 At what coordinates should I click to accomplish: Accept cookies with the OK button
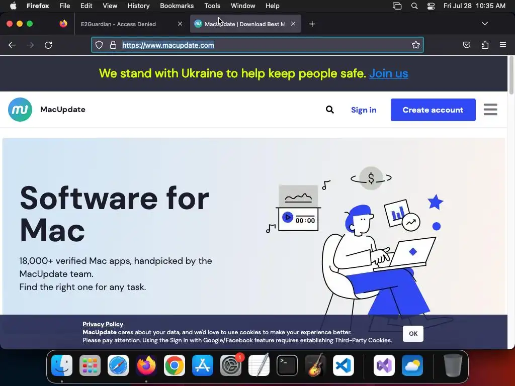[413, 334]
